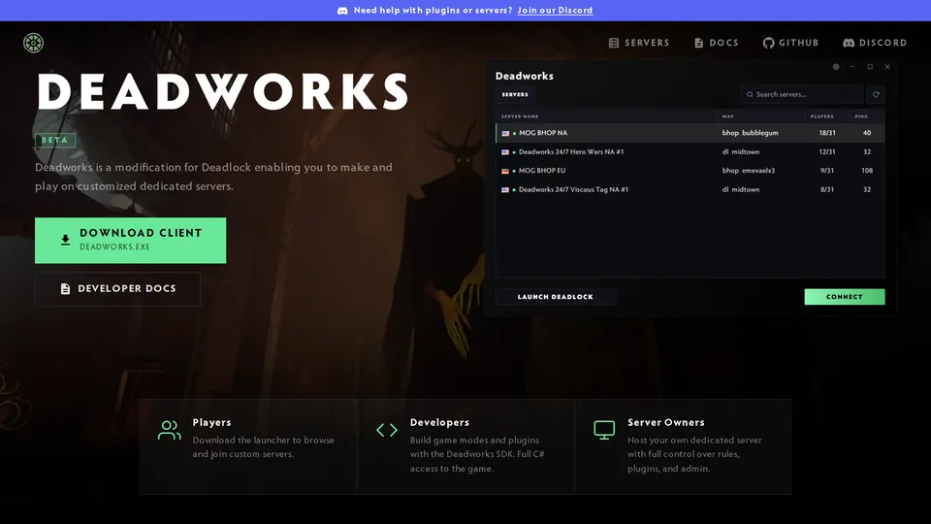
Task: Select Deadworks 24/7 Hero Wars NA #1 row
Action: pos(690,151)
